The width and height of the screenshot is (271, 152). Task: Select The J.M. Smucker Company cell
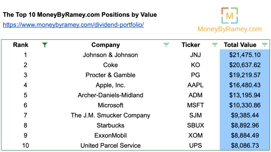pos(110,115)
